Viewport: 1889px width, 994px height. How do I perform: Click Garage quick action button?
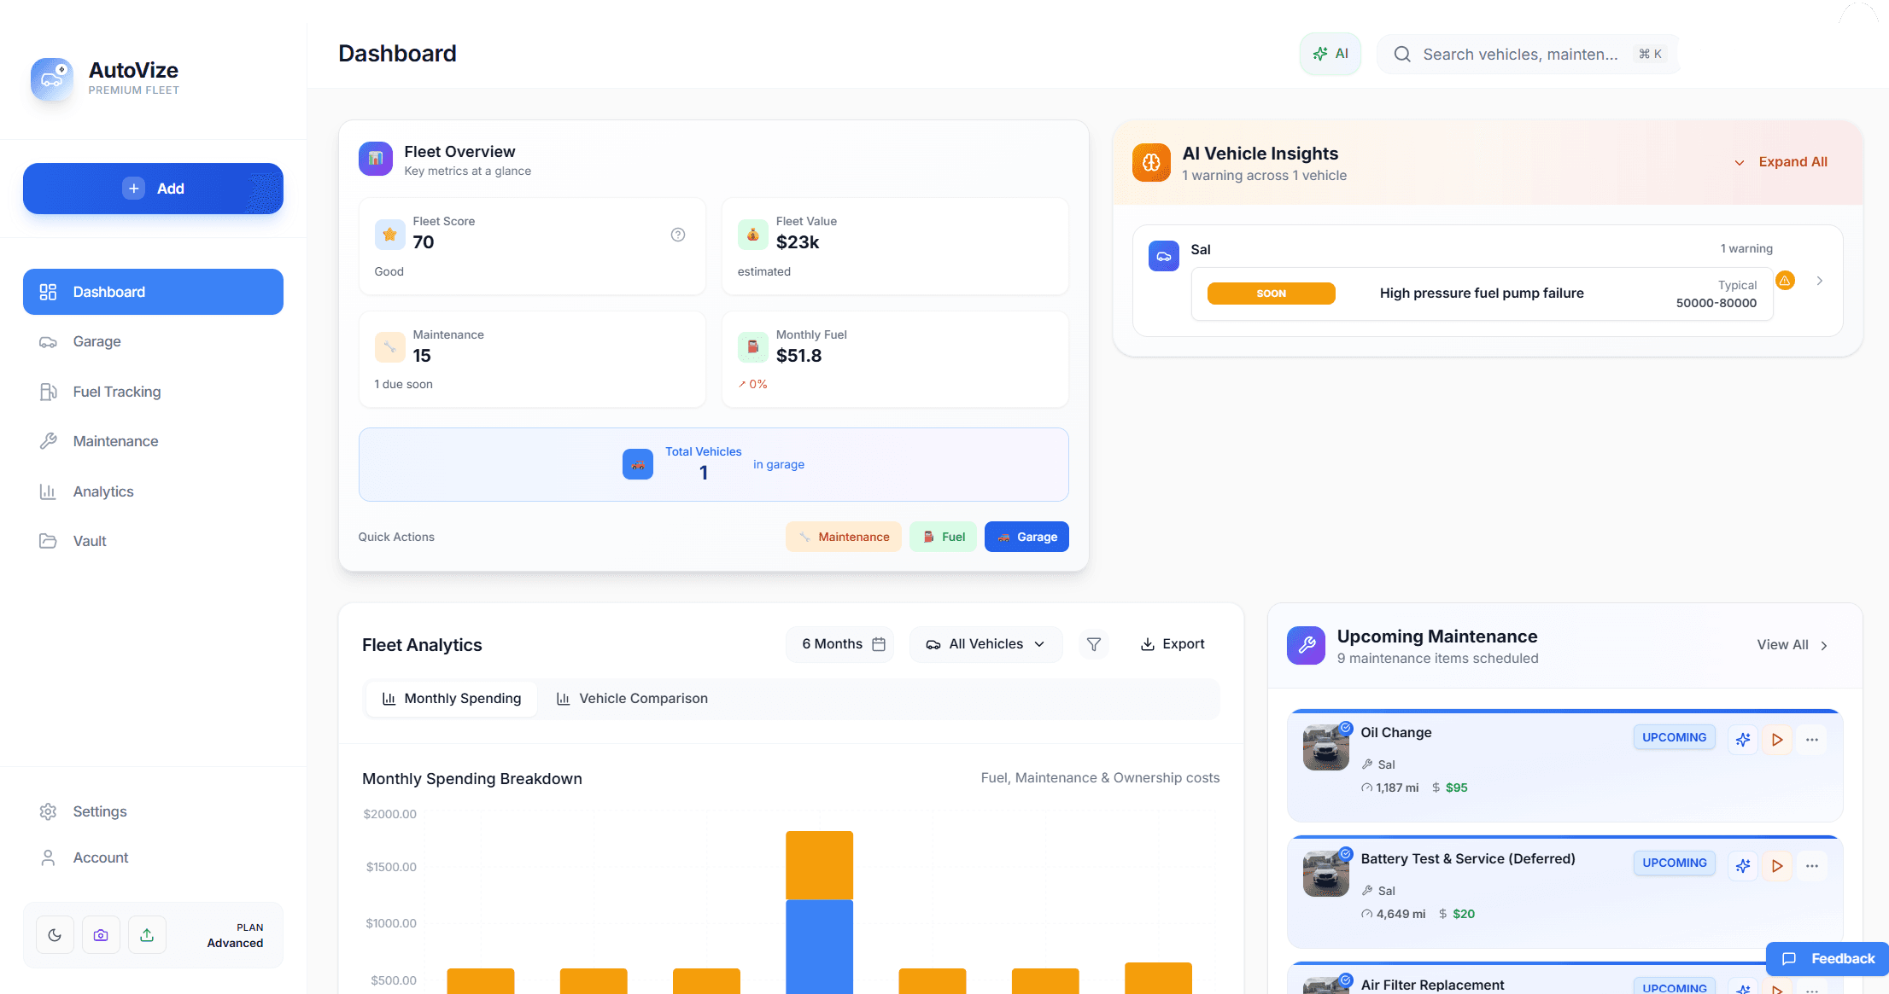coord(1026,537)
